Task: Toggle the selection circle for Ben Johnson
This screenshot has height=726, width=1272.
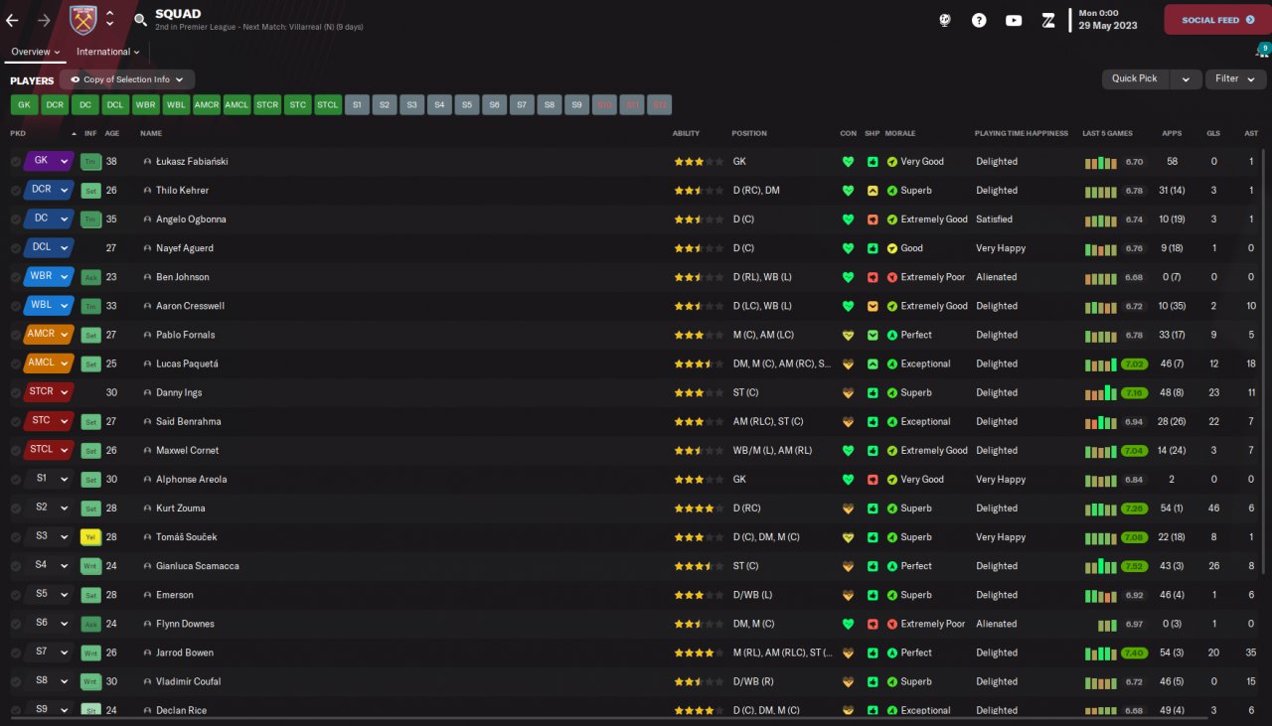Action: coord(16,277)
